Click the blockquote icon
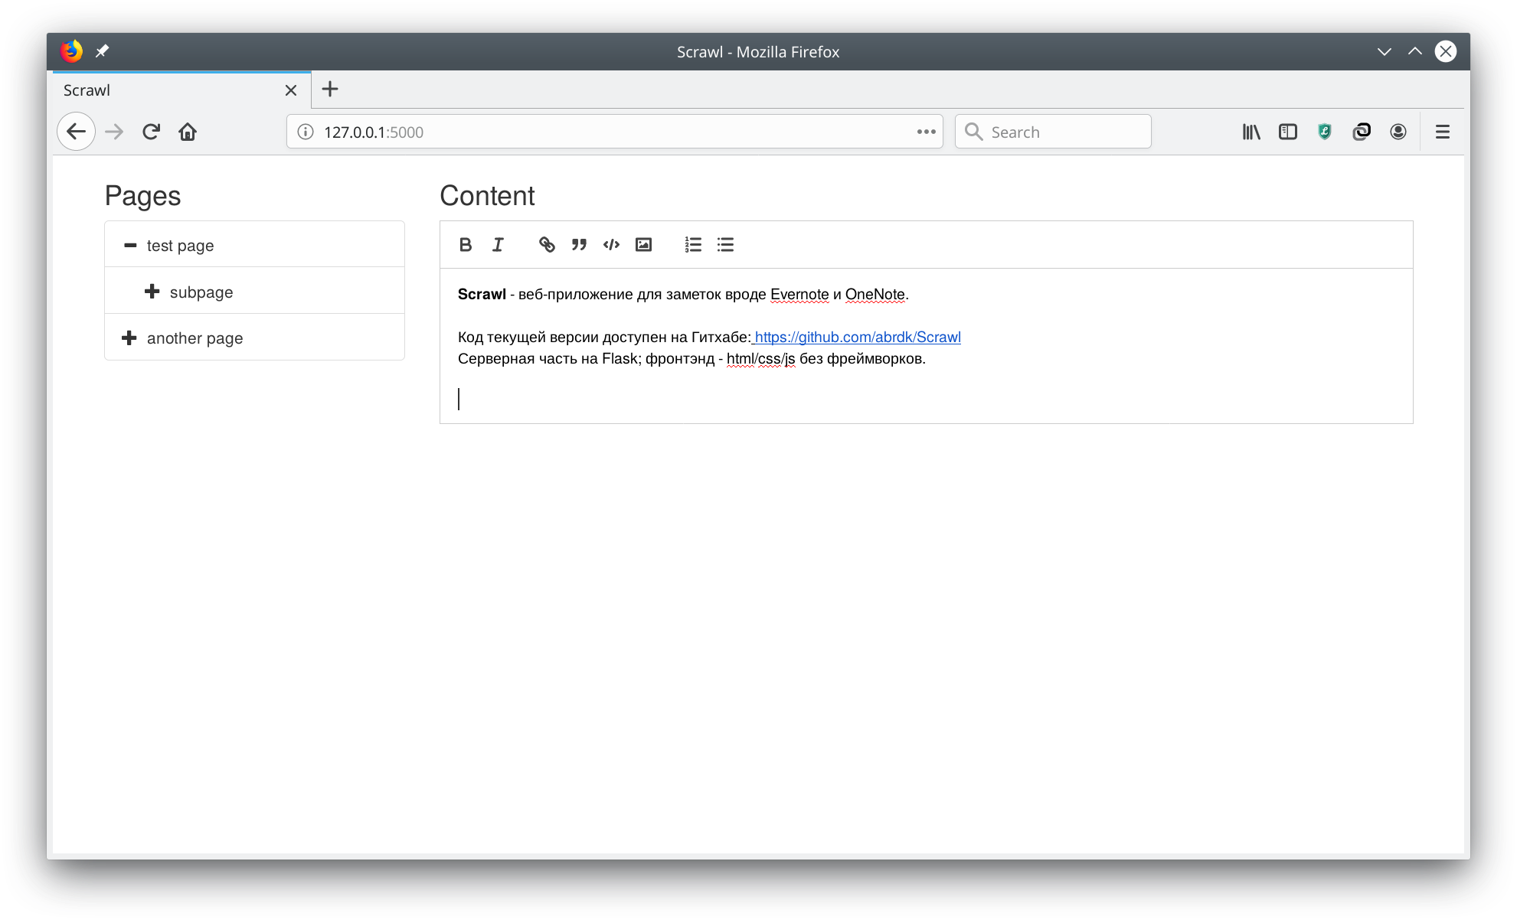Viewport: 1517px width, 920px height. pyautogui.click(x=579, y=245)
